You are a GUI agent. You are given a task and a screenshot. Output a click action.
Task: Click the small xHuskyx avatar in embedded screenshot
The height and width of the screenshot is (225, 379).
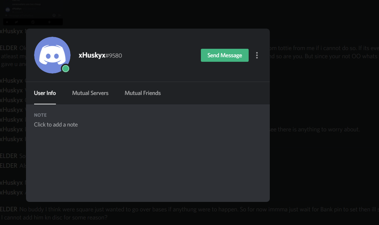click(8, 10)
